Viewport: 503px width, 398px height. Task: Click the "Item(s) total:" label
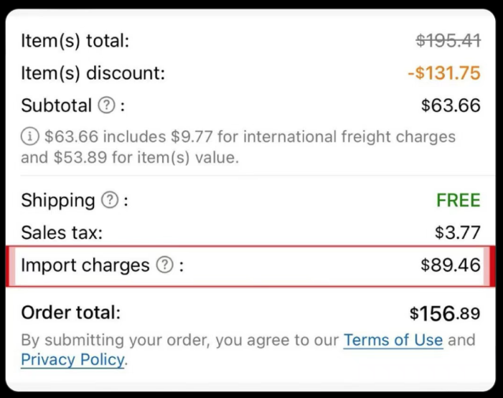tap(75, 41)
